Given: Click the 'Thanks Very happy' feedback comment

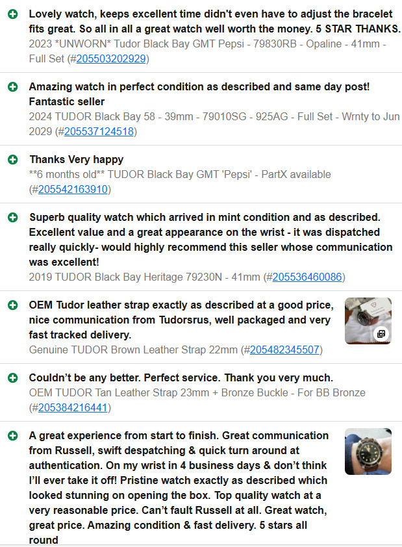Looking at the screenshot, I should (x=77, y=159).
